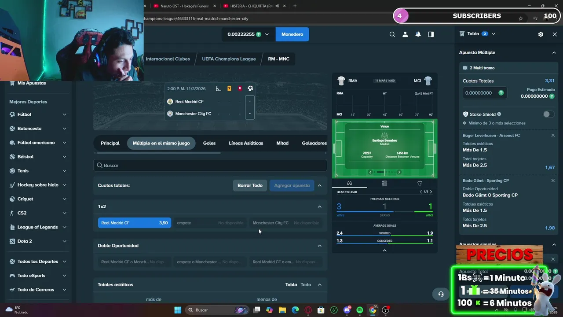
Task: Open Todos los Deportes menu
Action: coord(37,262)
